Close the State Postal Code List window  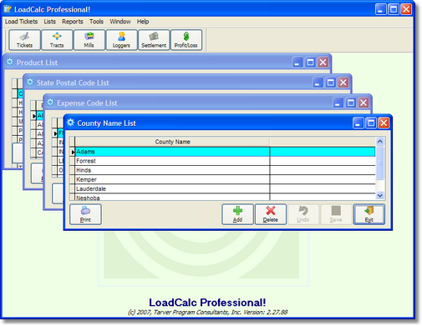(343, 83)
